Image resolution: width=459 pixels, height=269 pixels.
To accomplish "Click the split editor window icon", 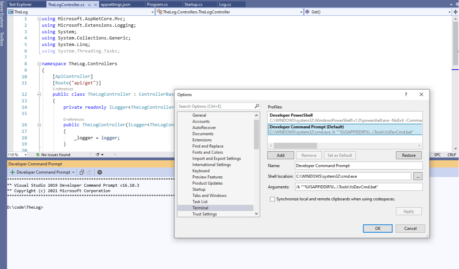I will click(455, 12).
